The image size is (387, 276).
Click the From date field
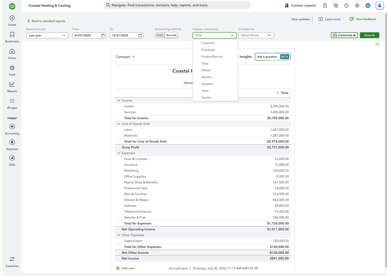[x=89, y=35]
